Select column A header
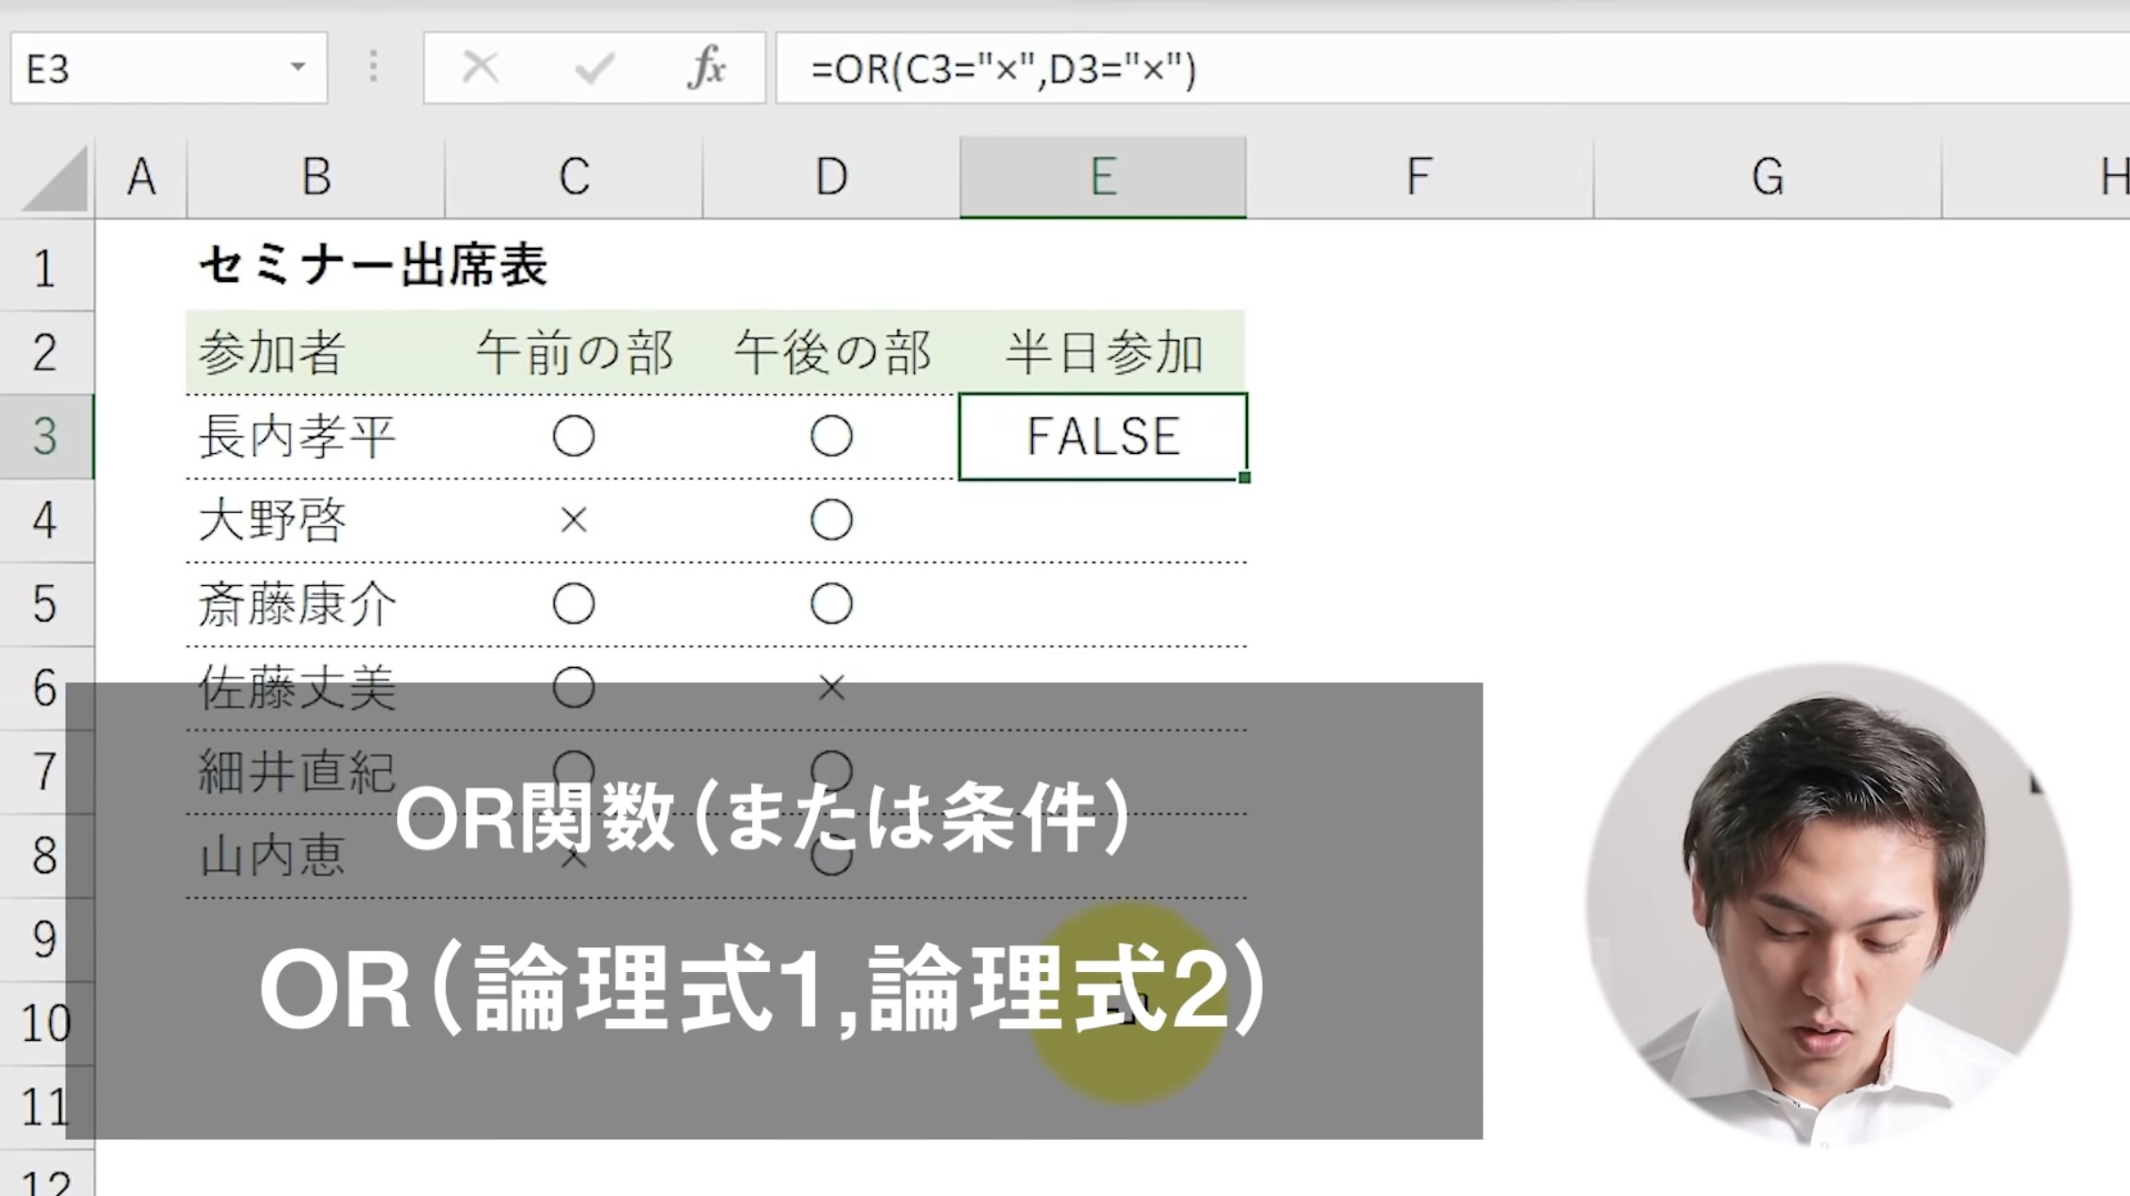This screenshot has width=2130, height=1196. (141, 177)
